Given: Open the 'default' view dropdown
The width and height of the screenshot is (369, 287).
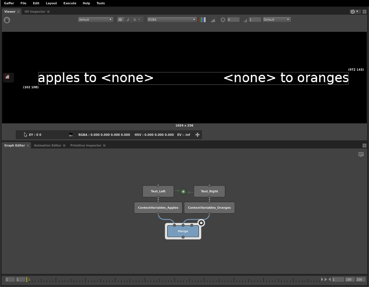Looking at the screenshot, I should 95,20.
